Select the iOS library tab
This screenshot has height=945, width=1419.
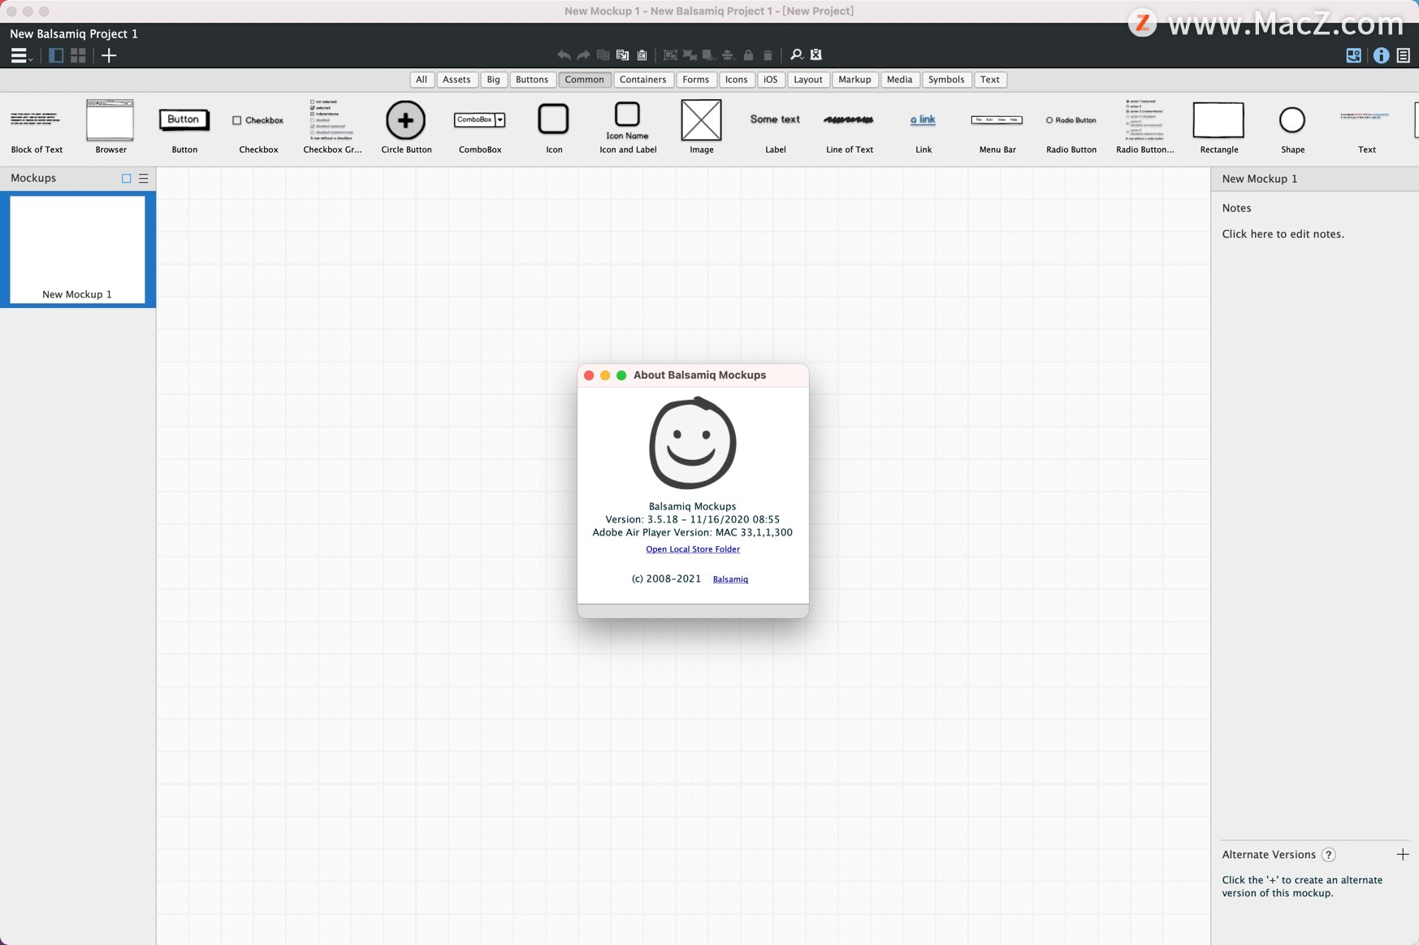pyautogui.click(x=771, y=80)
